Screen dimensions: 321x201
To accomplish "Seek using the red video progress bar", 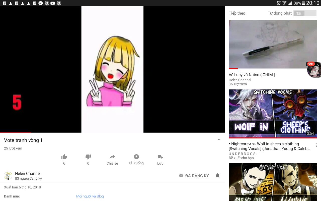I will [16, 132].
